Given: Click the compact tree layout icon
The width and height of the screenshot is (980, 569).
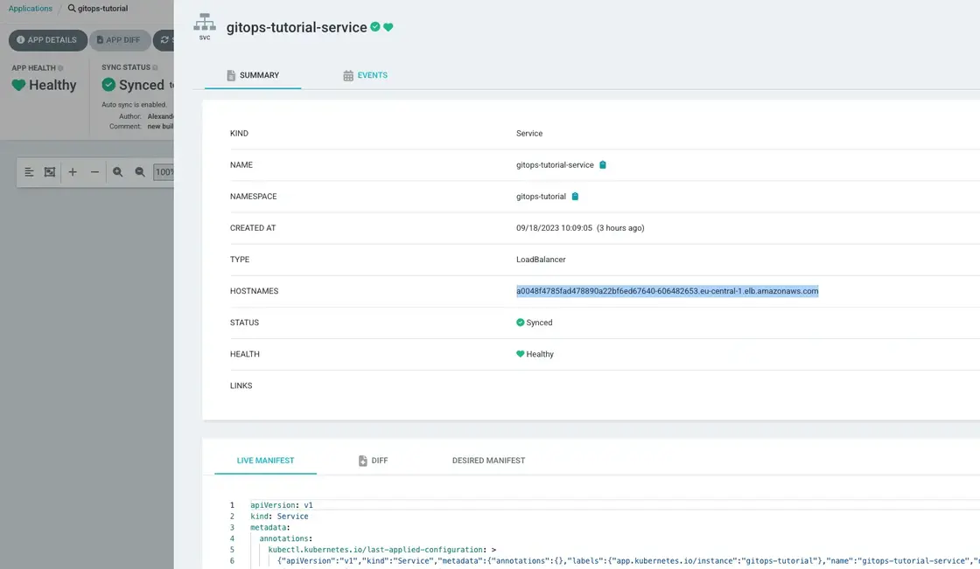Looking at the screenshot, I should (x=29, y=172).
